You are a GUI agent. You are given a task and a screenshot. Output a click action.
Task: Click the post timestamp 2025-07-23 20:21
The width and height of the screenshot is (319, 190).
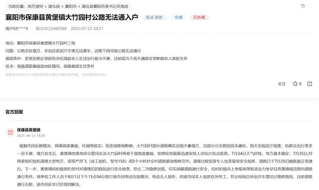click(x=87, y=29)
